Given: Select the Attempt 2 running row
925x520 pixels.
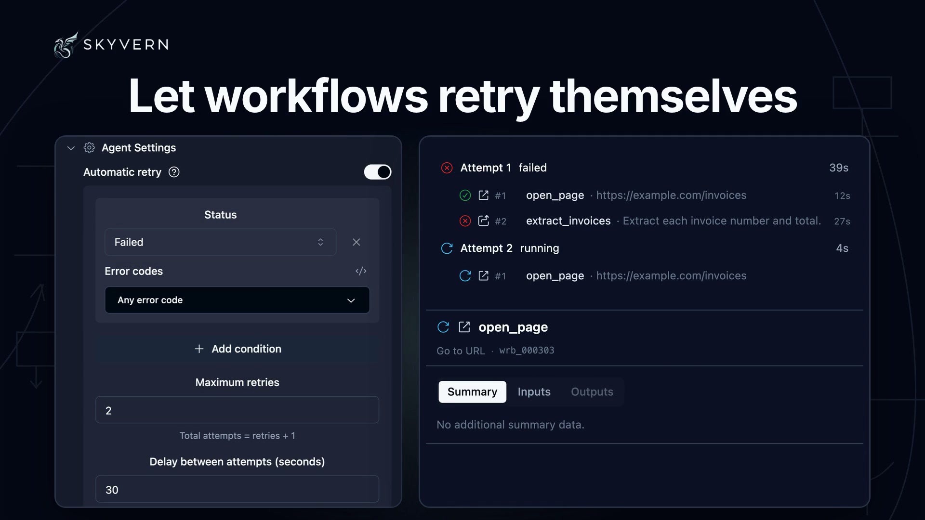Looking at the screenshot, I should [x=645, y=248].
